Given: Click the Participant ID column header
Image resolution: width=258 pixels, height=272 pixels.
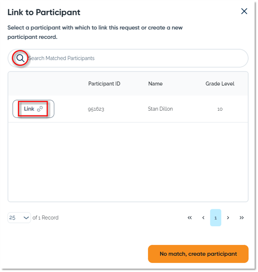Looking at the screenshot, I should pyautogui.click(x=104, y=84).
